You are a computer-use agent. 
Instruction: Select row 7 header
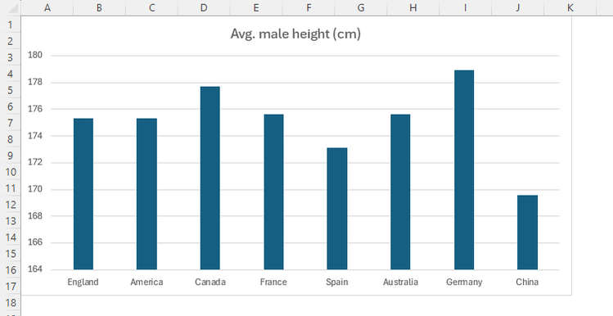tap(10, 123)
